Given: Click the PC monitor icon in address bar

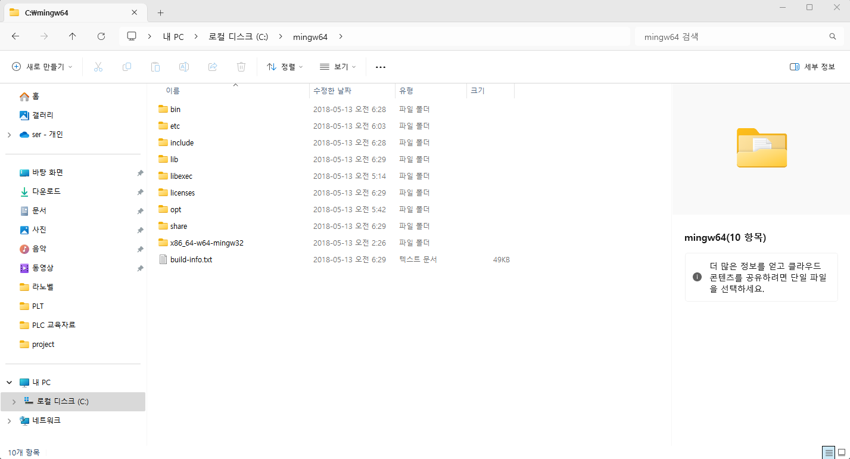Looking at the screenshot, I should click(x=132, y=36).
